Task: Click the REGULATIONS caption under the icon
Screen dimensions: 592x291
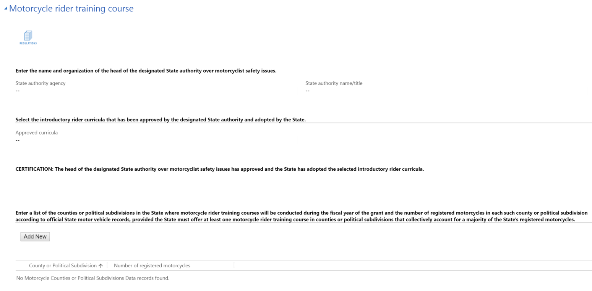Action: click(x=28, y=44)
